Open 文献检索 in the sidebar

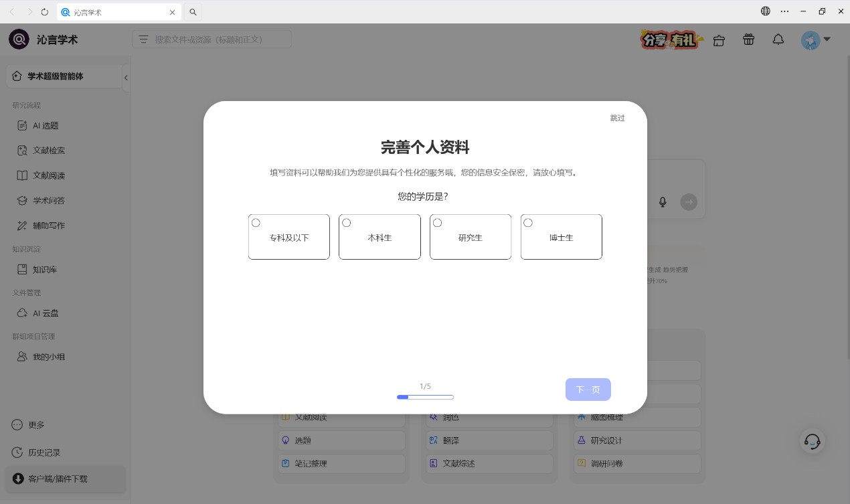coord(49,151)
